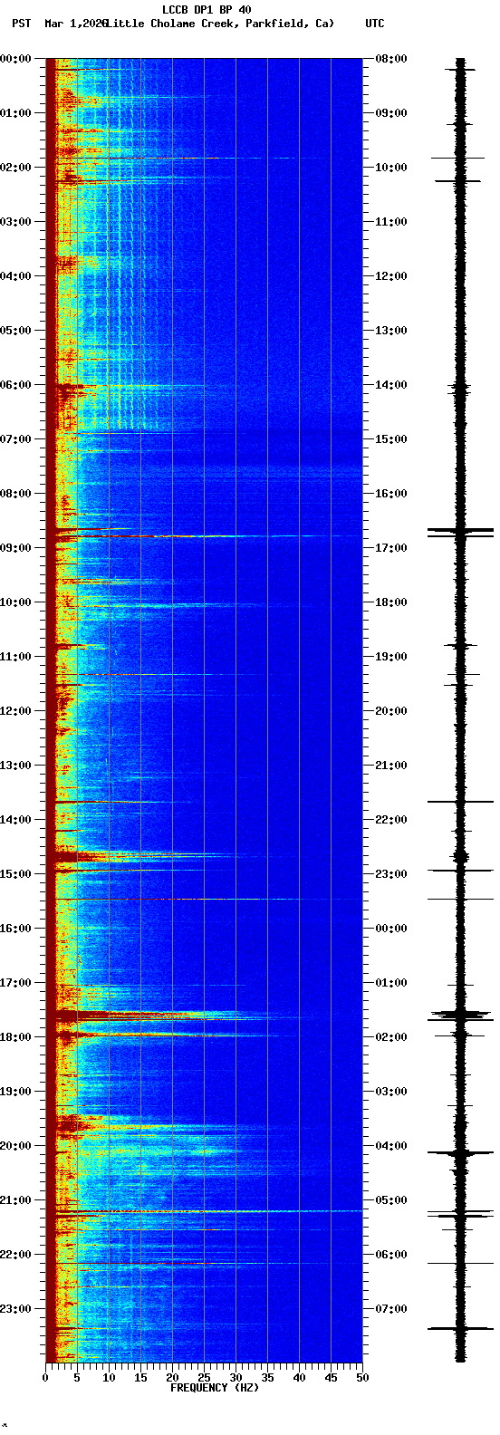Click the 10:00 UTC time label
Screen dimensions: 500x1435
coord(391,168)
